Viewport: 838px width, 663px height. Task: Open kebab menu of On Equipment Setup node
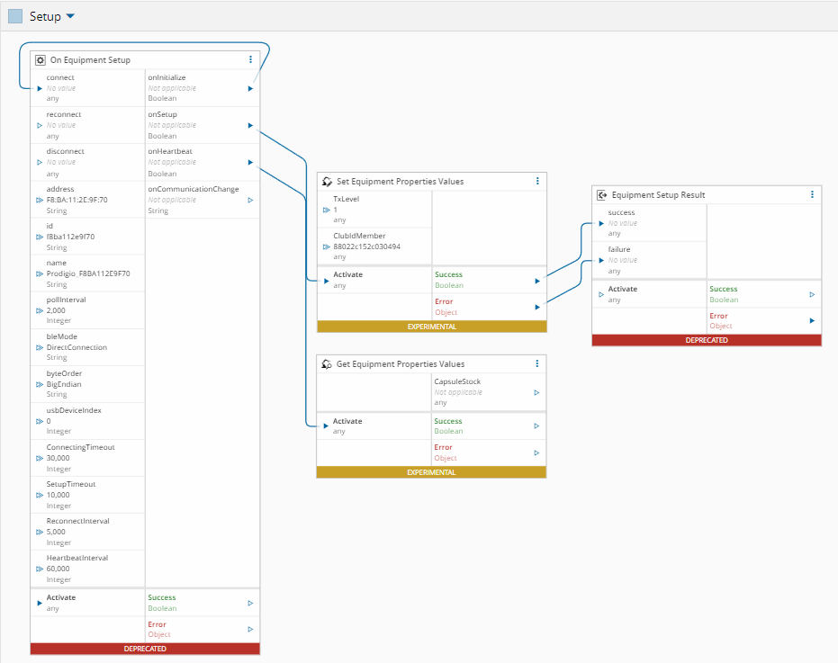(250, 60)
